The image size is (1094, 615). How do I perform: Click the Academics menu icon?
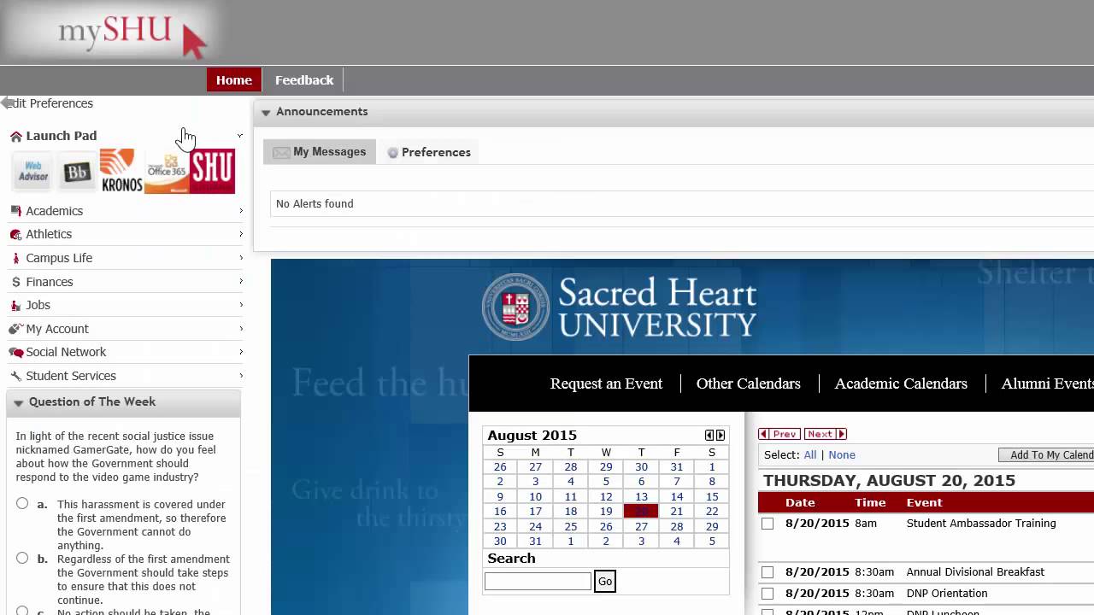tap(15, 211)
